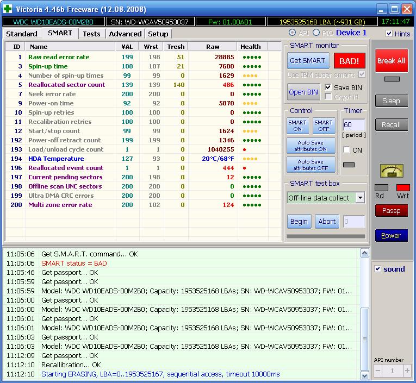Screen dimensions: 416x383
Task: Switch to the Tests tab
Action: [91, 34]
